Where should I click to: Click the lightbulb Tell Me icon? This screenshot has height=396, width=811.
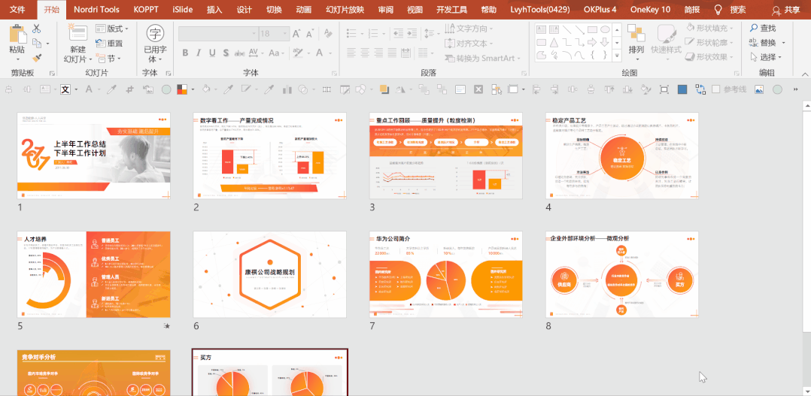click(718, 10)
